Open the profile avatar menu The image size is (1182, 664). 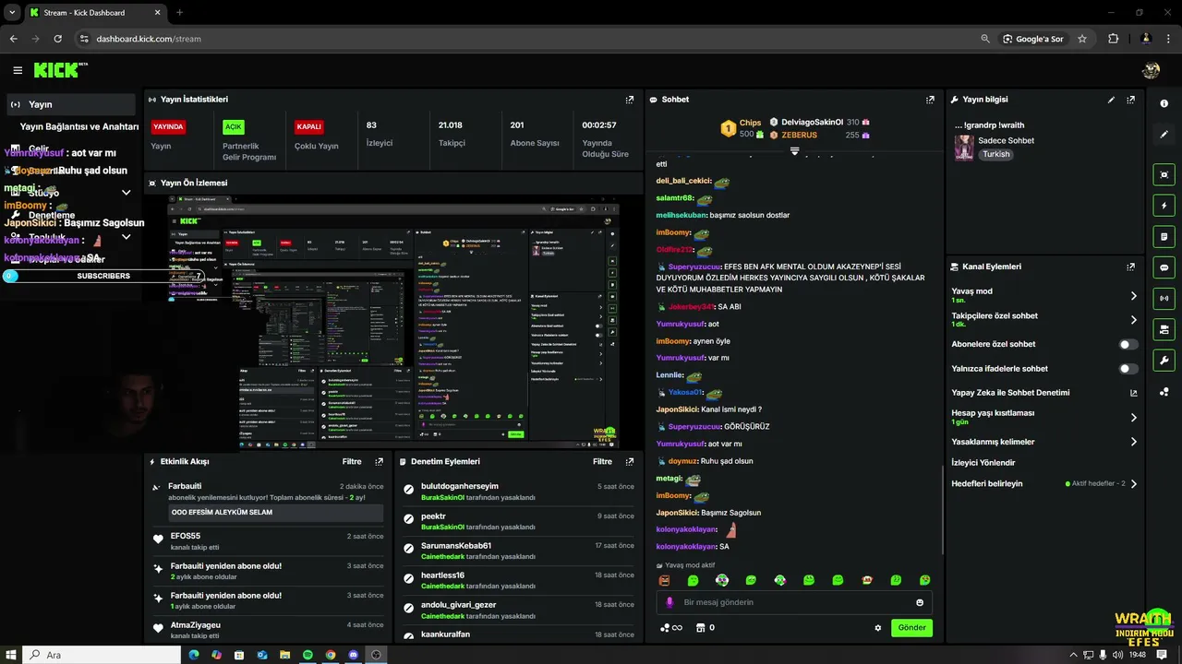pyautogui.click(x=1151, y=70)
